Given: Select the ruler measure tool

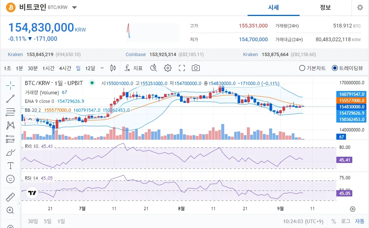Looking at the screenshot, I should click(x=10, y=197).
